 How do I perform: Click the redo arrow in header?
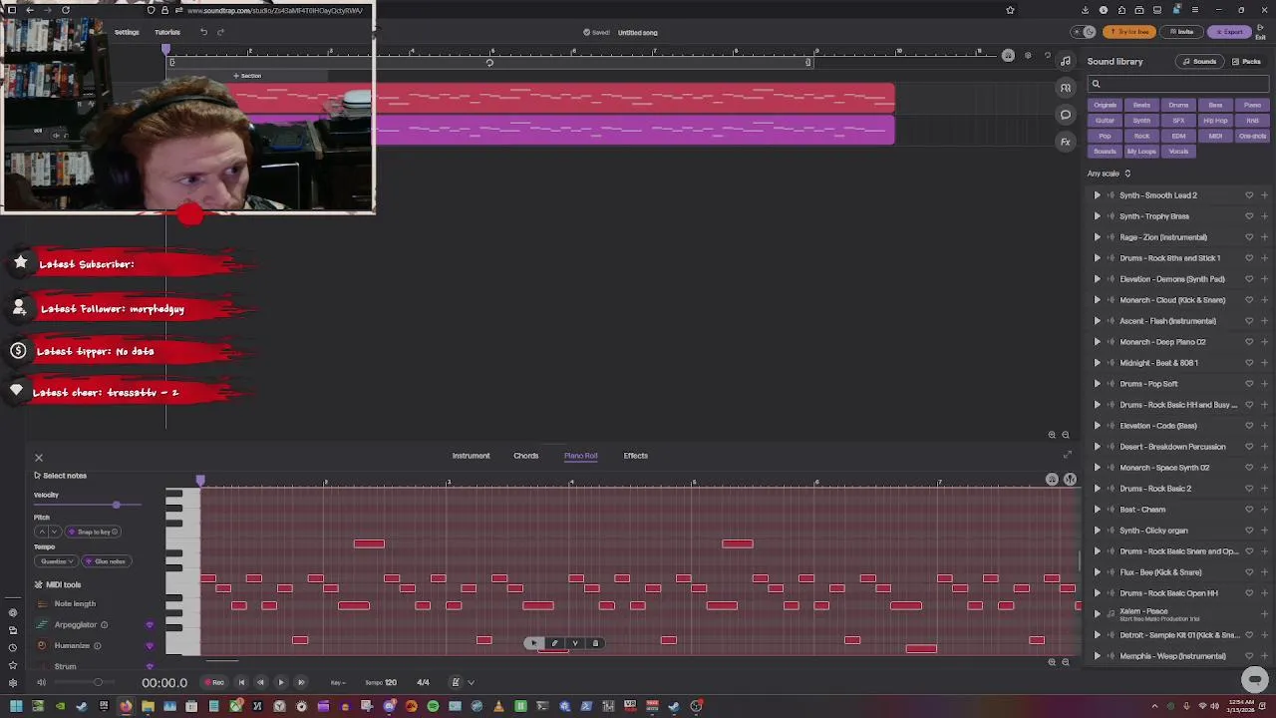point(220,32)
